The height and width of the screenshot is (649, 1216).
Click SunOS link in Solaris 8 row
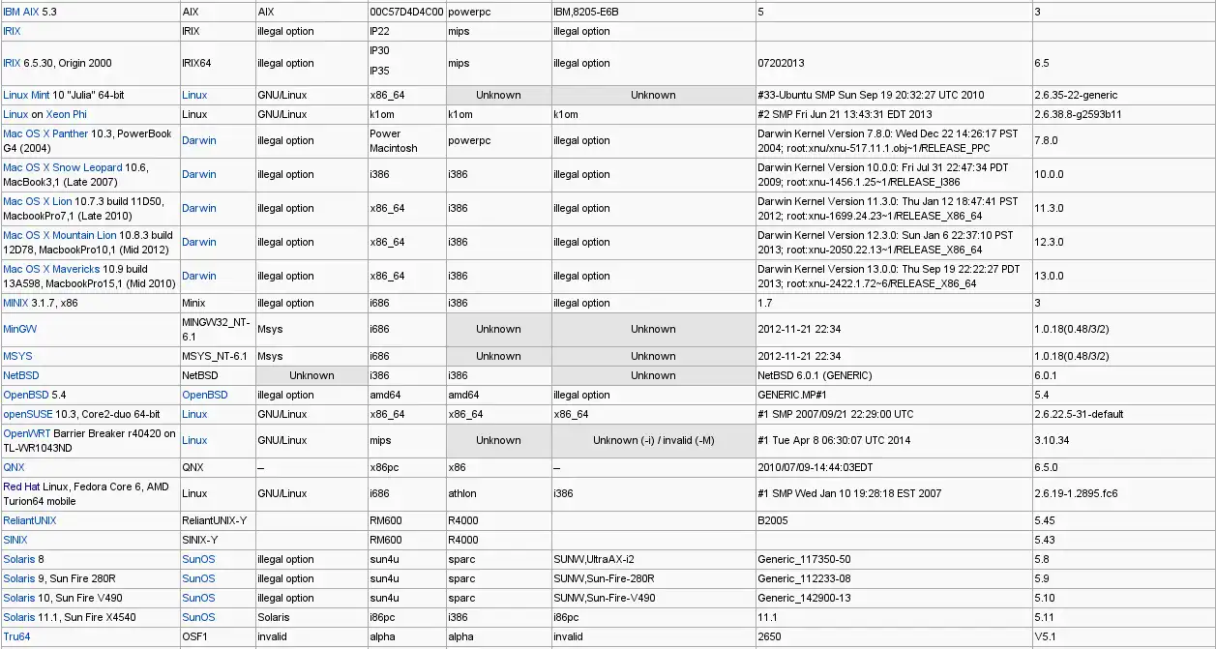pyautogui.click(x=198, y=559)
